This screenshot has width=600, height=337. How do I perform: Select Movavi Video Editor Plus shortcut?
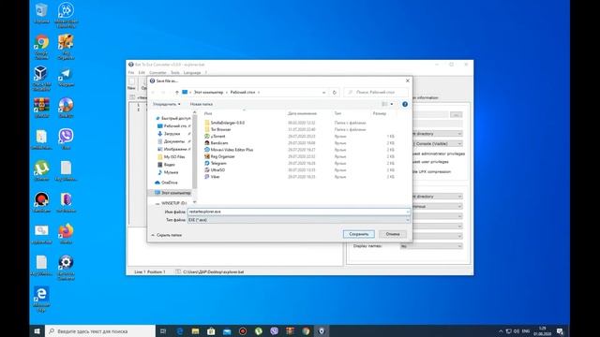pyautogui.click(x=229, y=150)
